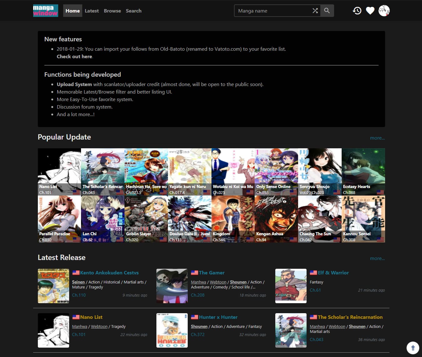
Task: Open Wotaku ni Koi wa Muzukashii cover
Action: point(233,172)
